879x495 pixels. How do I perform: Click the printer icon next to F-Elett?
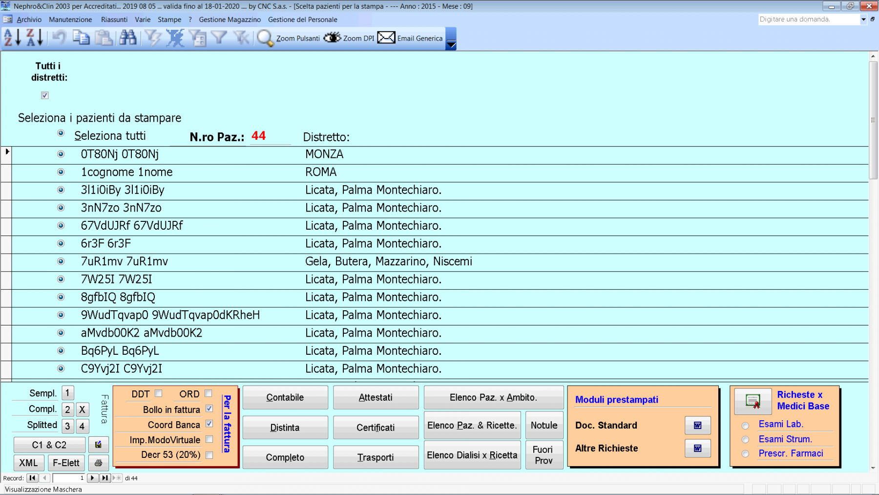point(98,463)
